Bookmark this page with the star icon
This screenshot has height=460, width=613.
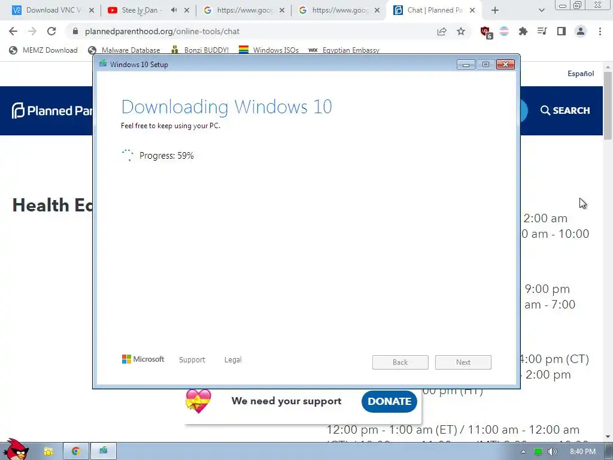[x=461, y=31]
